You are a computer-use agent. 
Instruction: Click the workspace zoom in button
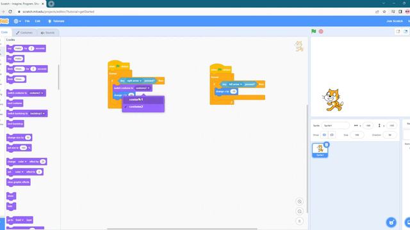tap(300, 202)
